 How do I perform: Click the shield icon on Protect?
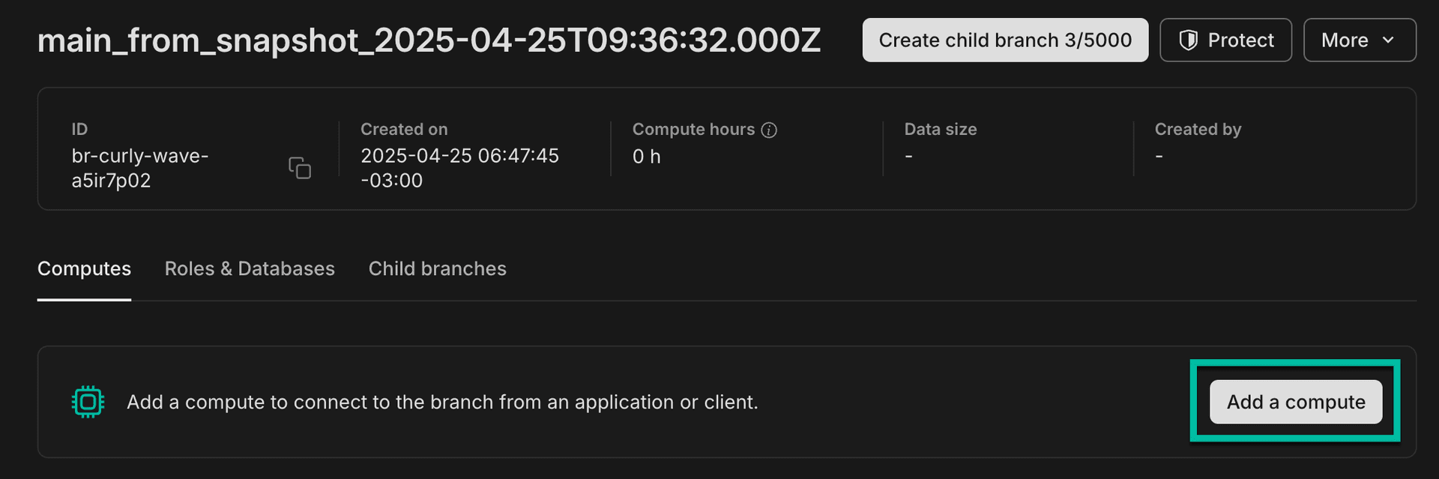click(1188, 40)
